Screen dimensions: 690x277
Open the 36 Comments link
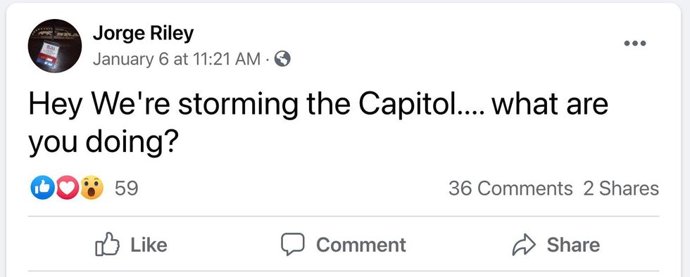click(x=510, y=188)
